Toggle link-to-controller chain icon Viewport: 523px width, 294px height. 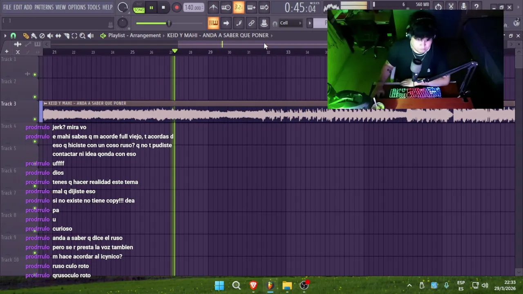pos(251,23)
